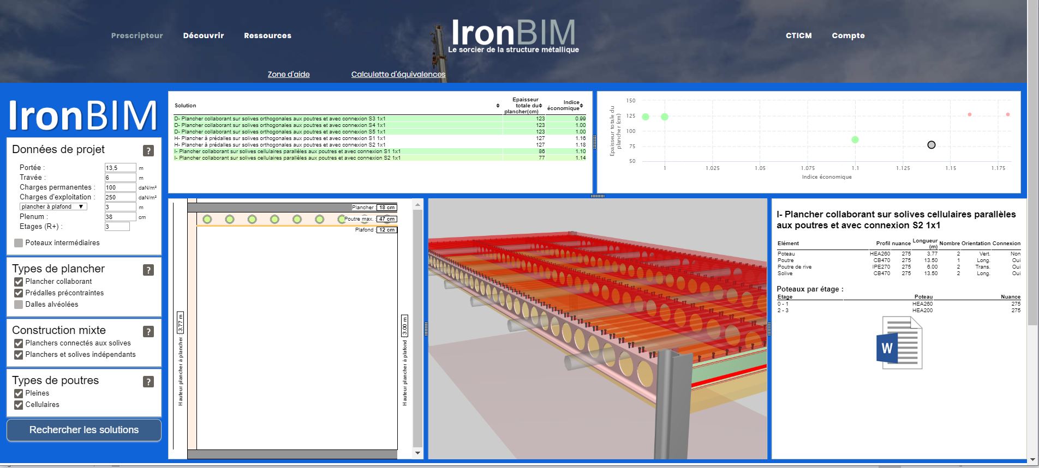The height and width of the screenshot is (468, 1039).
Task: Open the Découvrir menu
Action: click(204, 35)
